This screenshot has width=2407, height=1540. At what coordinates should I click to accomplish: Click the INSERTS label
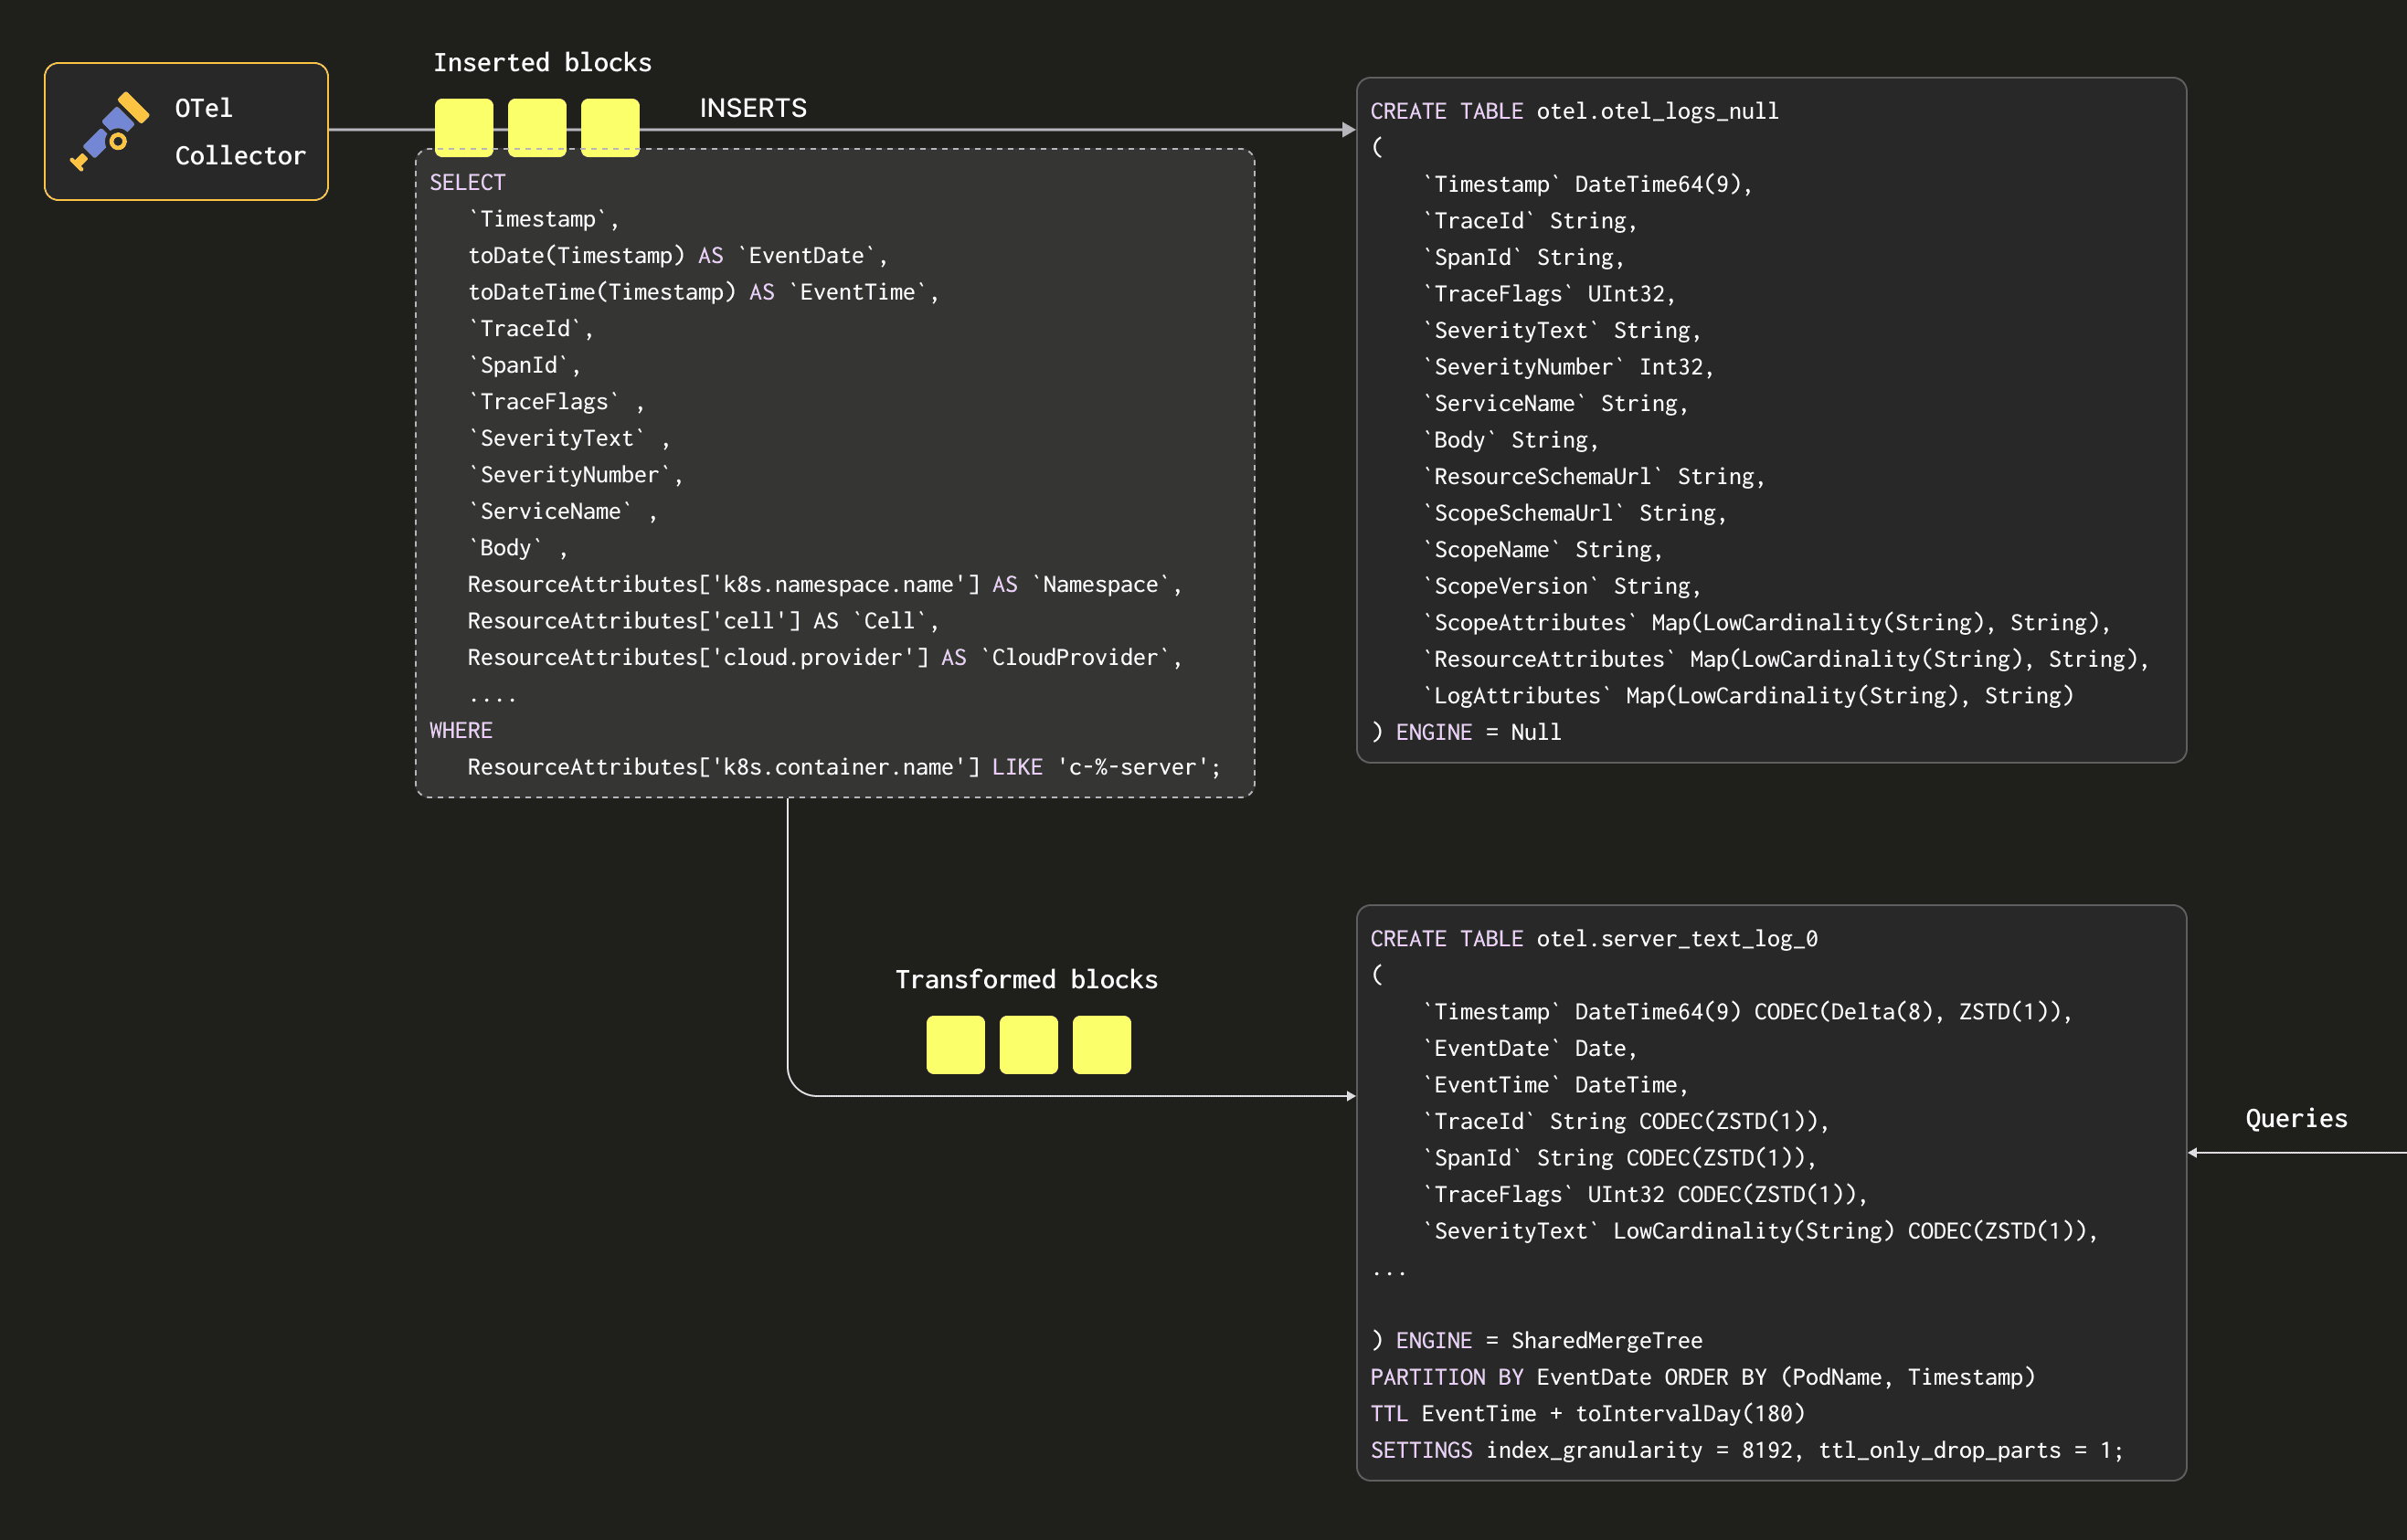coord(753,108)
